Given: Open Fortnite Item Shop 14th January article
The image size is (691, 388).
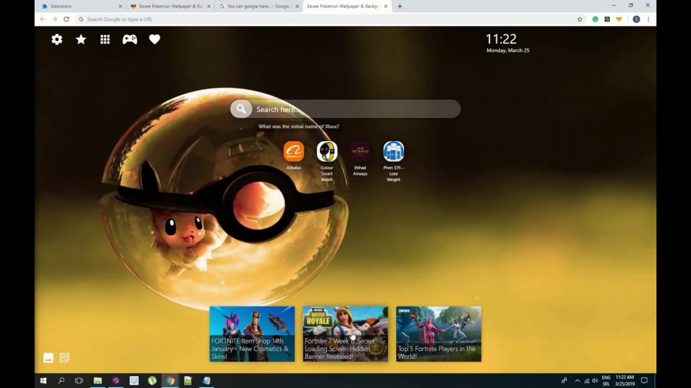Looking at the screenshot, I should coord(252,334).
